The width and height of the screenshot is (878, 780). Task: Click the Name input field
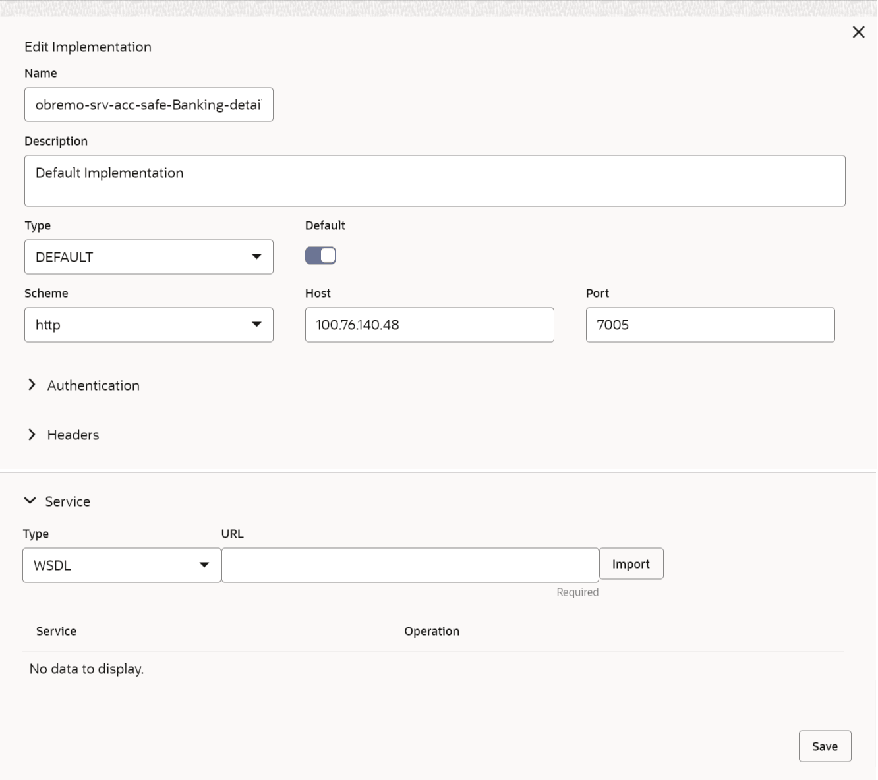point(149,105)
